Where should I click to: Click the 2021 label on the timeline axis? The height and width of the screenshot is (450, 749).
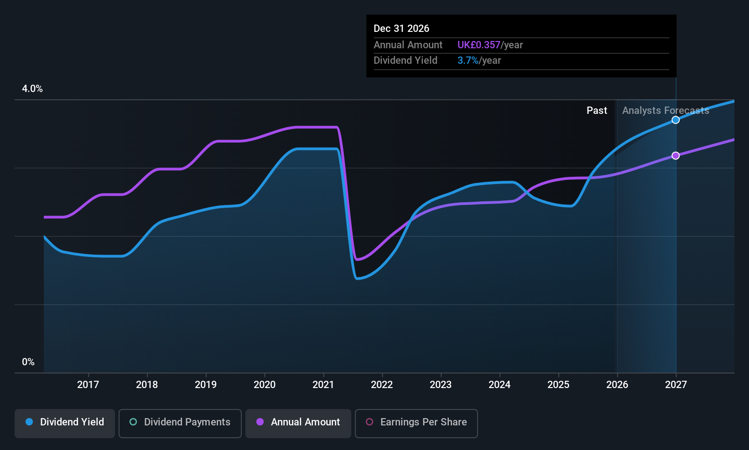coord(323,385)
